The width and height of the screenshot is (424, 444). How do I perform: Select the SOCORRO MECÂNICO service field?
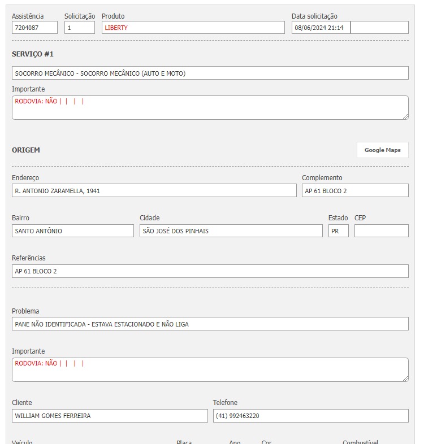click(210, 73)
